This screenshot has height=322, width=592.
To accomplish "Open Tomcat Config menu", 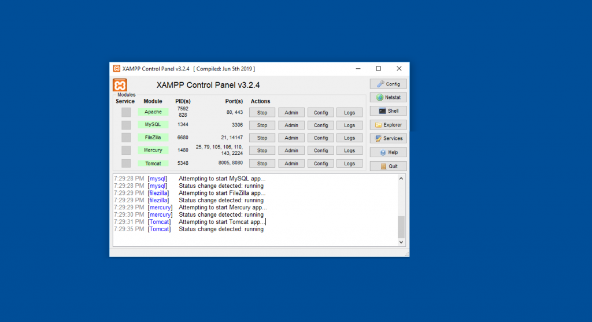I will pyautogui.click(x=320, y=164).
